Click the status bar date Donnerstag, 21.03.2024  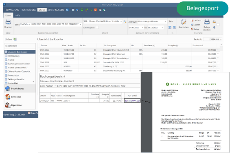coord(14,115)
